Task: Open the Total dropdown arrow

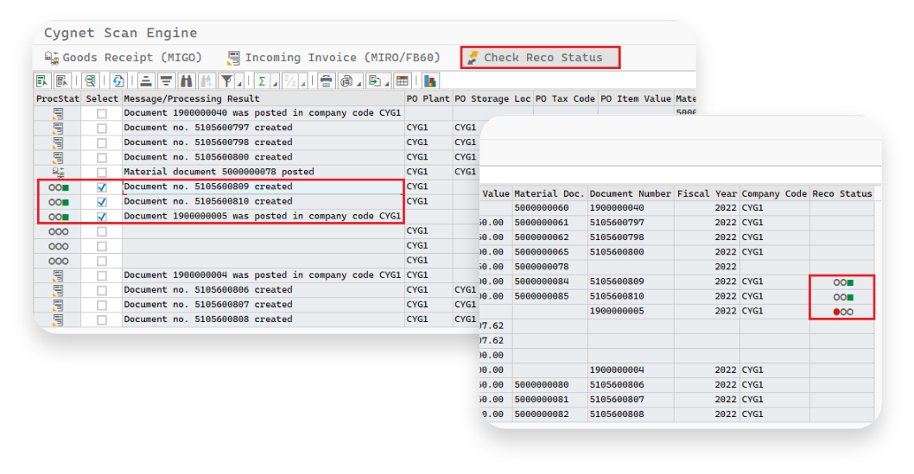Action: point(275,84)
